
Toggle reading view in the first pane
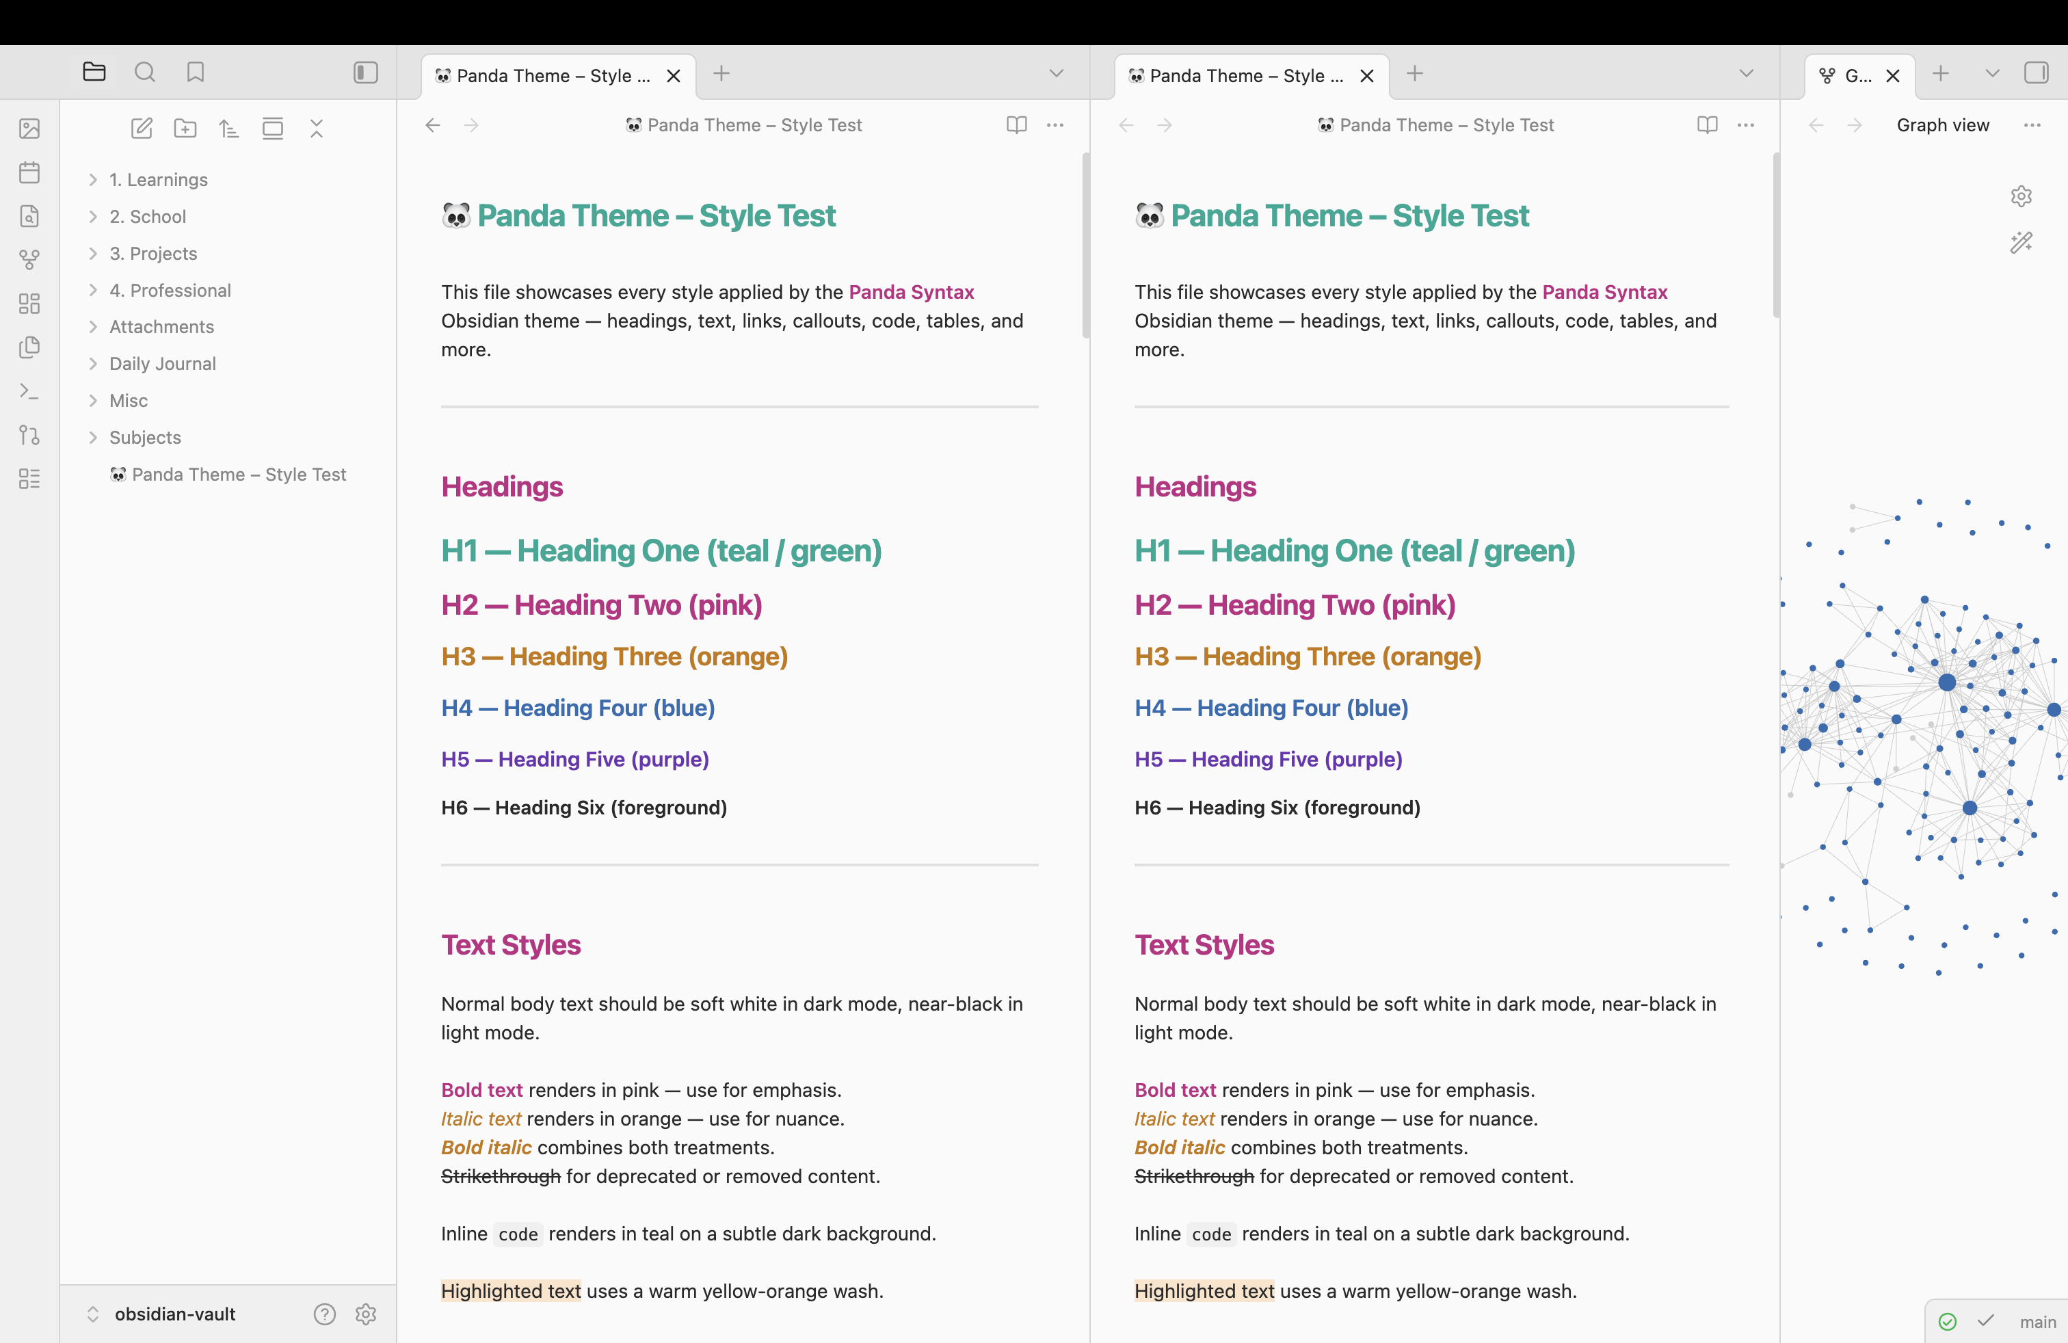pyautogui.click(x=1017, y=125)
